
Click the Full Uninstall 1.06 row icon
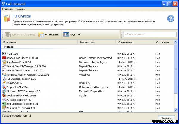tap(4, 79)
